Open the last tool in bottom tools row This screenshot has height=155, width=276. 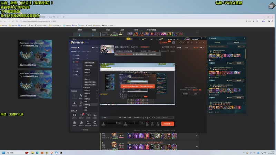pos(95,123)
